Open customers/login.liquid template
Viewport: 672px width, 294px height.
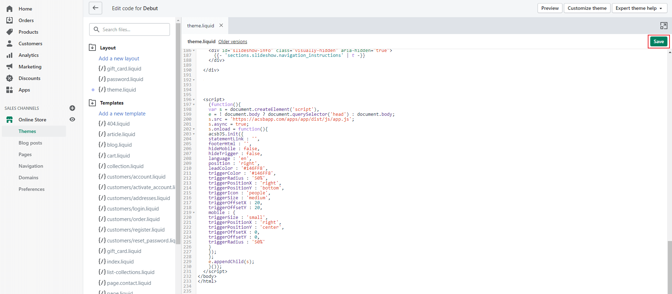coord(129,209)
